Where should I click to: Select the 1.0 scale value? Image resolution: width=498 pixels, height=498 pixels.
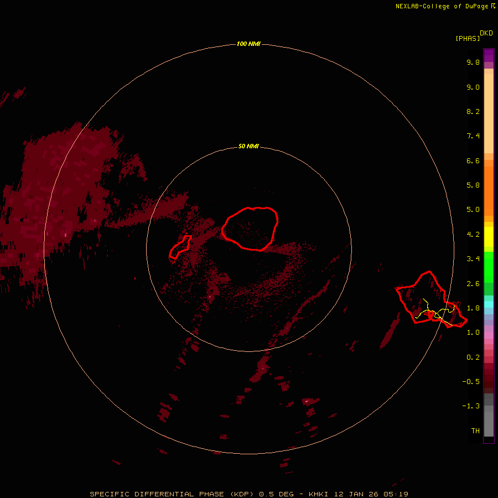tap(473, 333)
